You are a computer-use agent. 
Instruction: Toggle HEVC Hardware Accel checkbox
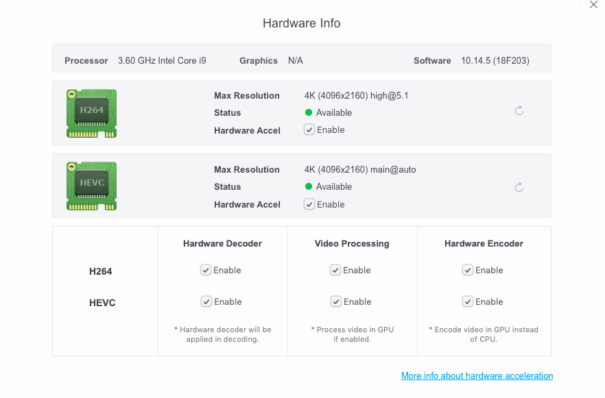click(309, 204)
